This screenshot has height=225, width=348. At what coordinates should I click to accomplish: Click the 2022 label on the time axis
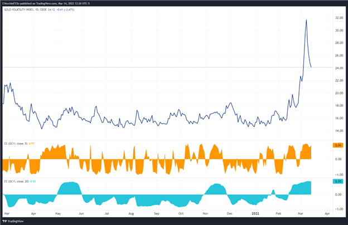coord(255,213)
